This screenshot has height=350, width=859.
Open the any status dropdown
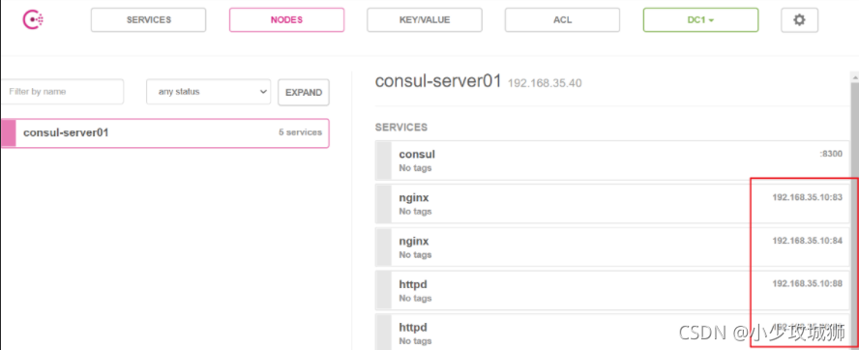[x=208, y=92]
